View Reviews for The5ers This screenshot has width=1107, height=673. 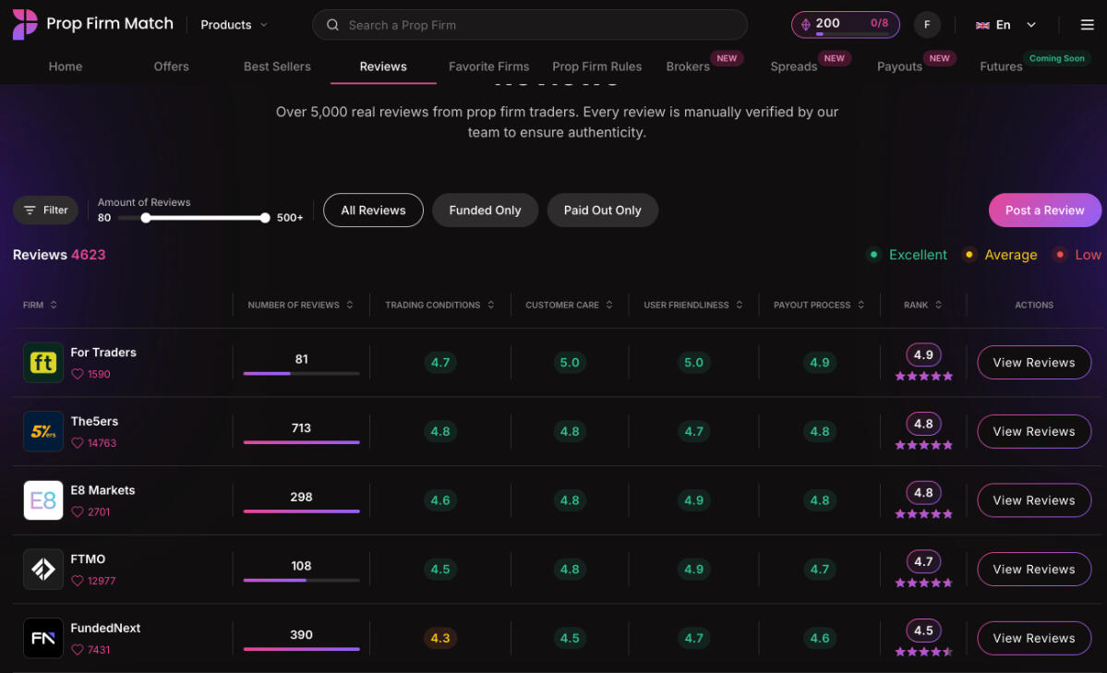(x=1034, y=431)
